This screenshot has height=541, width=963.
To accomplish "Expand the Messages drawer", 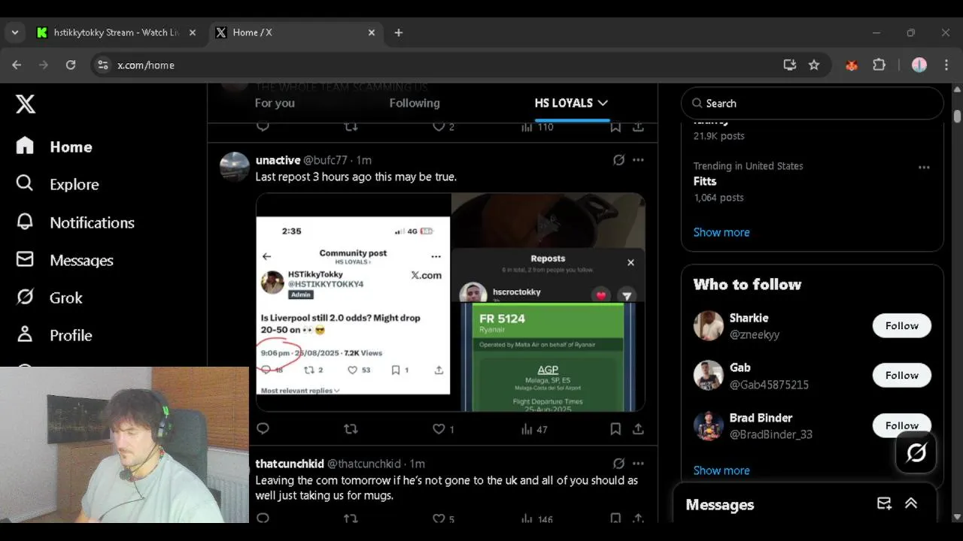I will pyautogui.click(x=911, y=503).
